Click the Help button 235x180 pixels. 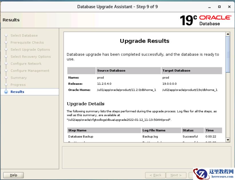pos(13,175)
